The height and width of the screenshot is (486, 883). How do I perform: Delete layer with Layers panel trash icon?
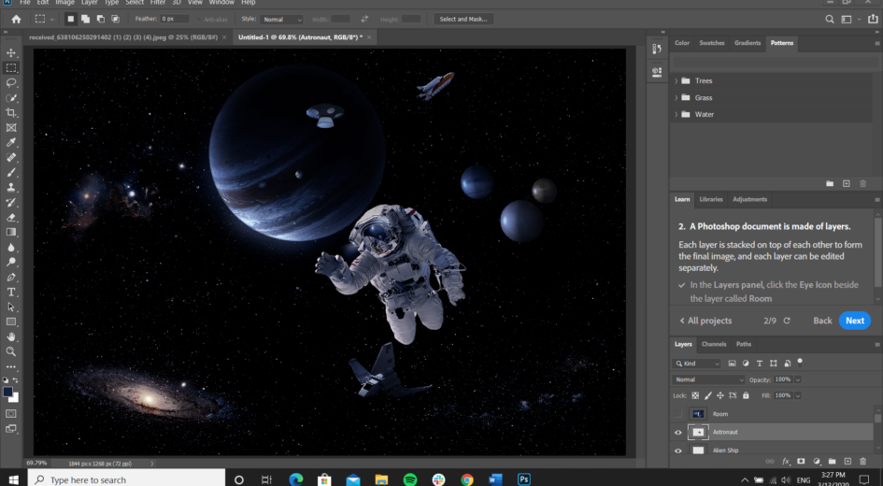(862, 461)
